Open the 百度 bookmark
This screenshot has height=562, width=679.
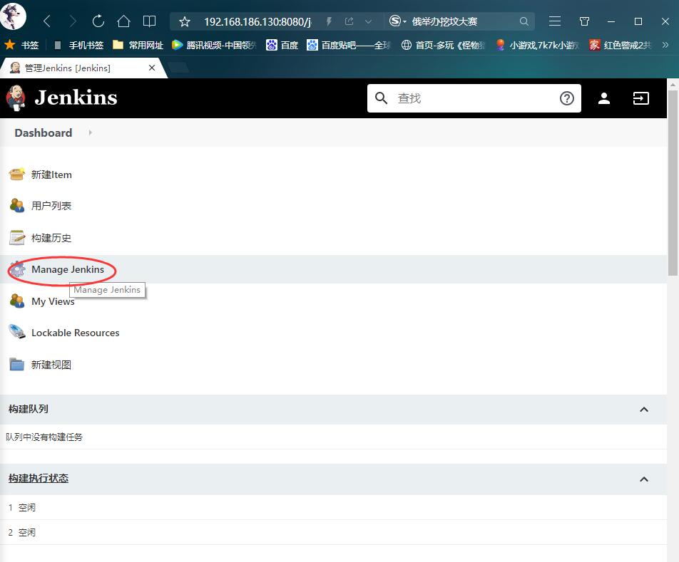point(282,45)
